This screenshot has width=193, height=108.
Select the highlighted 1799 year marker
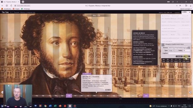(x=69, y=96)
